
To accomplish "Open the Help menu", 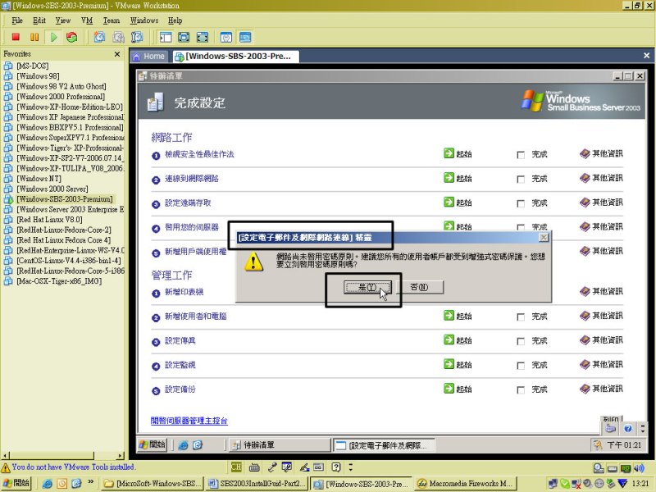I will coord(175,20).
